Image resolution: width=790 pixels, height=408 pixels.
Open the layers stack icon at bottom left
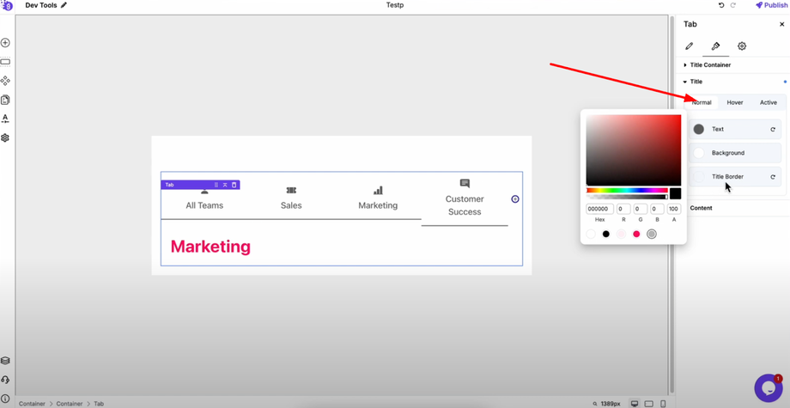(x=5, y=361)
